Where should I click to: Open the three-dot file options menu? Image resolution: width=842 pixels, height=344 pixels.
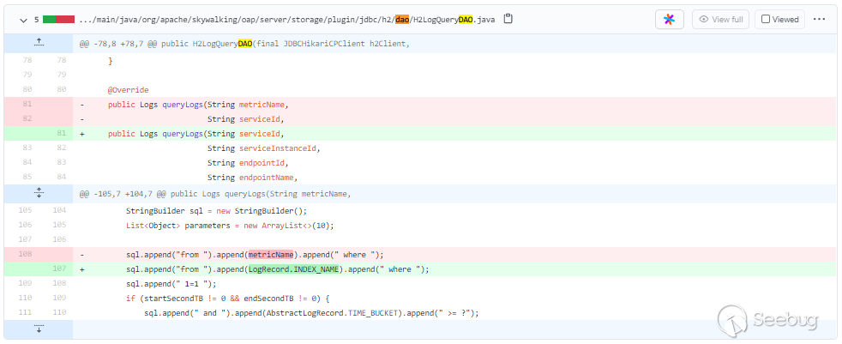819,19
